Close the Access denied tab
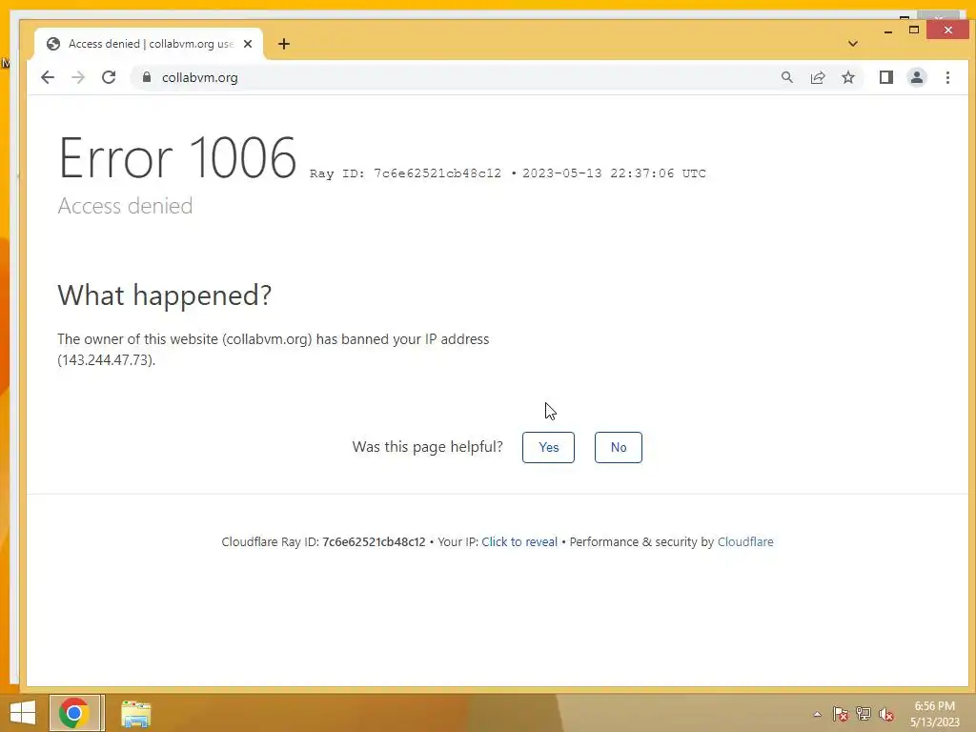The width and height of the screenshot is (976, 732). coord(248,44)
